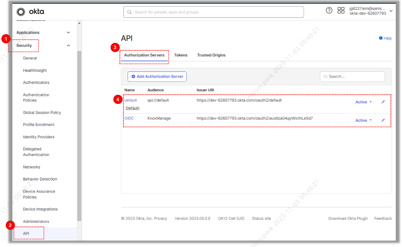Image resolution: width=402 pixels, height=247 pixels.
Task: Open Administrators in sidebar
Action: tap(36, 221)
